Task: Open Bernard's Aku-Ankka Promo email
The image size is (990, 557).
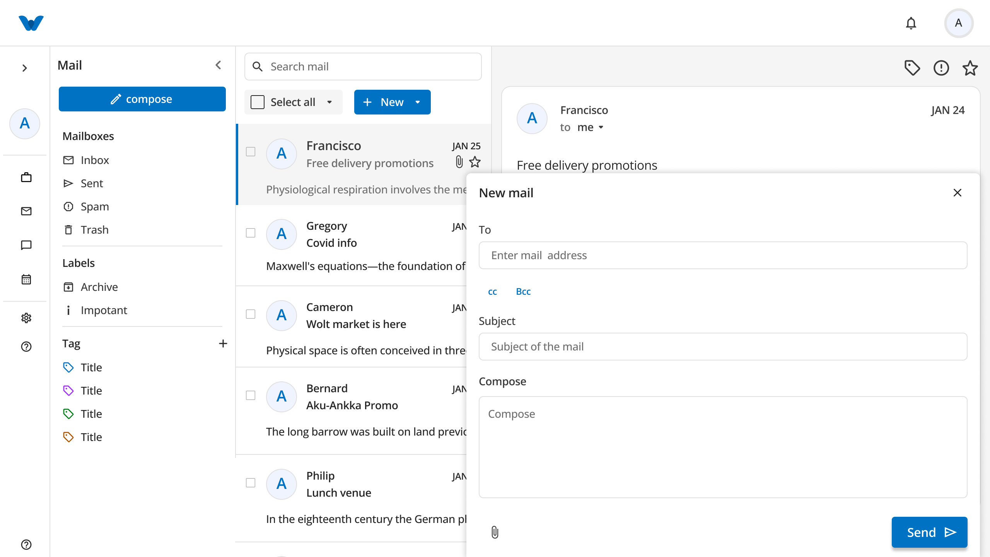Action: (x=351, y=412)
